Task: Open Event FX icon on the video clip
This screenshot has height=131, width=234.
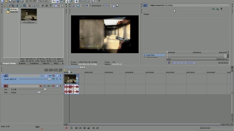Action: (x=77, y=81)
